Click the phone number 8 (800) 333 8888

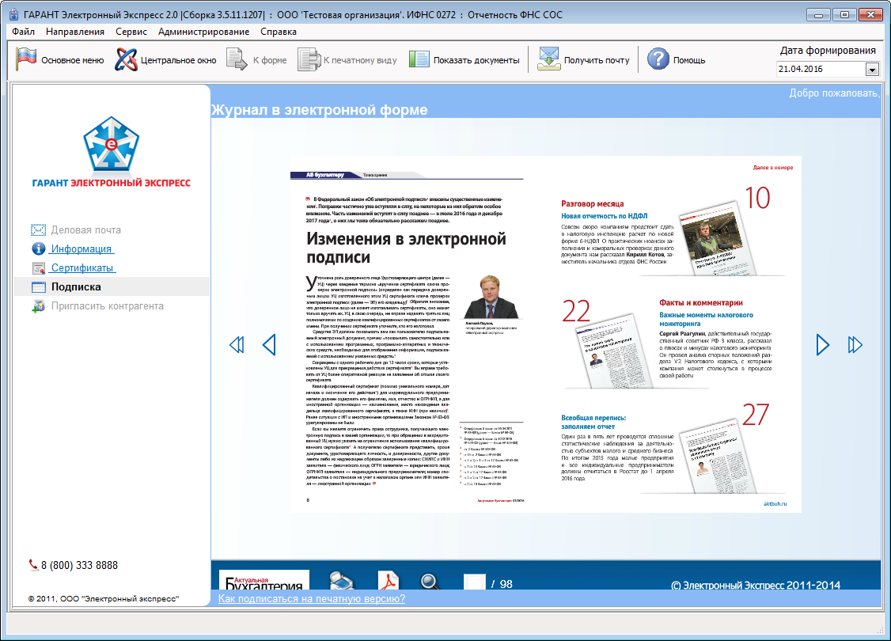(80, 565)
